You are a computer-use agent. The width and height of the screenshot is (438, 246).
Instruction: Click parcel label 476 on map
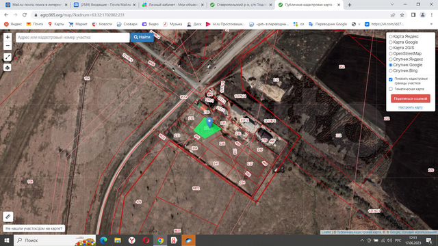point(138,202)
